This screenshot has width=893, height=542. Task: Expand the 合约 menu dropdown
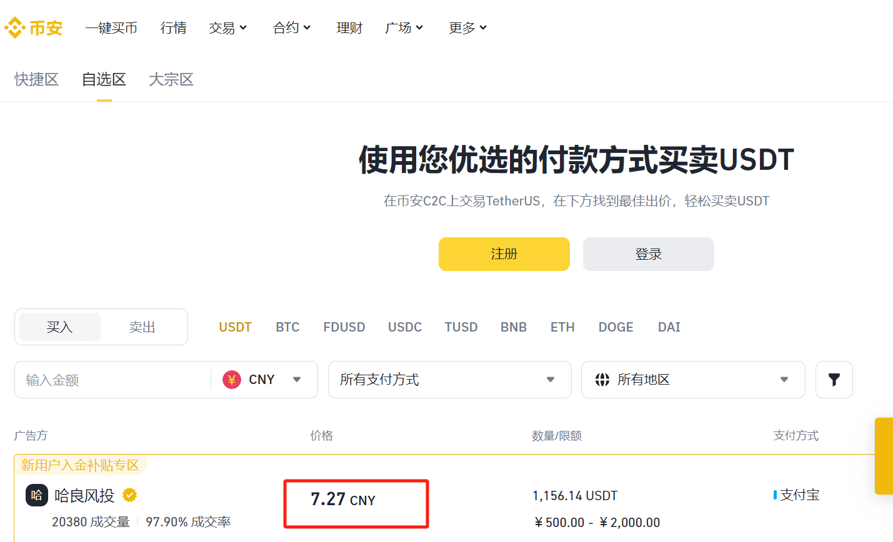coord(292,28)
